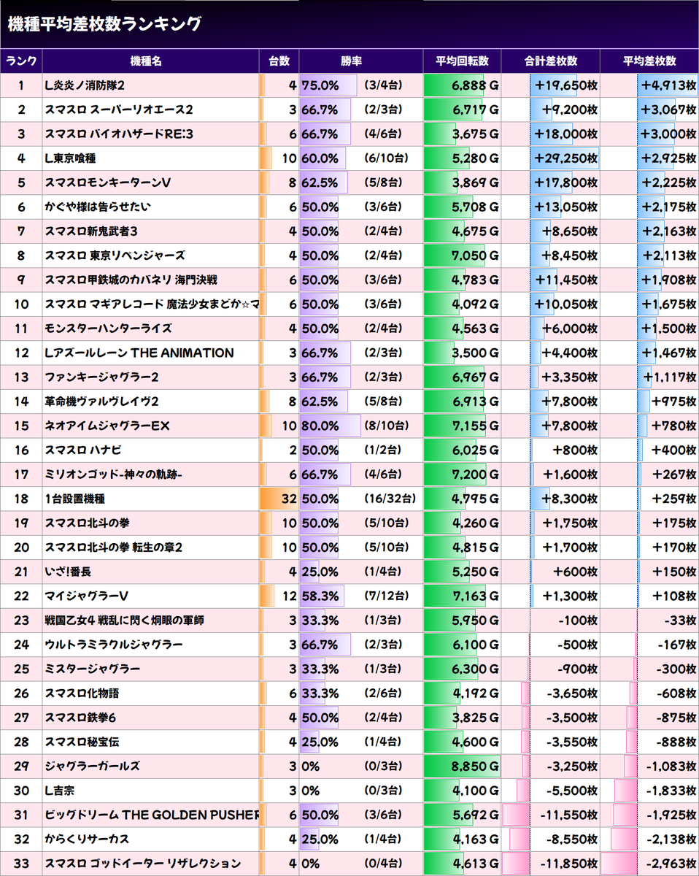
Task: Click the title 機種平均差枚数ランキング
Action: (x=104, y=24)
